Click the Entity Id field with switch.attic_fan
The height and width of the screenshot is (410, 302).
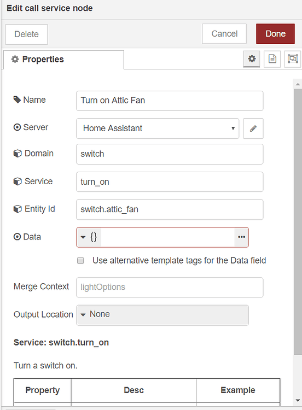coord(170,209)
